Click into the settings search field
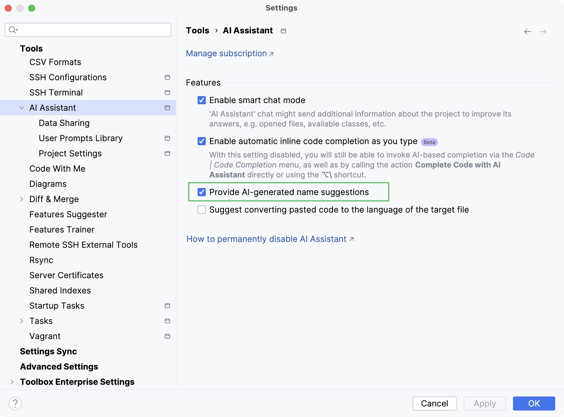564x417 pixels. tap(88, 30)
